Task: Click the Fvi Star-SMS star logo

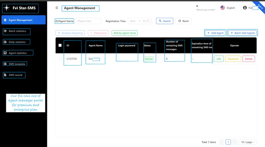Action: [7, 8]
